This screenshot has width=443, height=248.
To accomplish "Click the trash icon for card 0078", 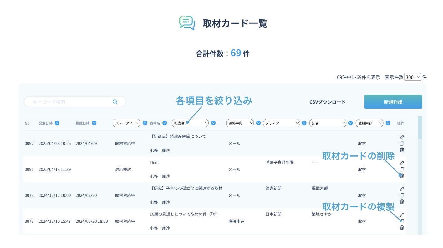I will click(402, 202).
